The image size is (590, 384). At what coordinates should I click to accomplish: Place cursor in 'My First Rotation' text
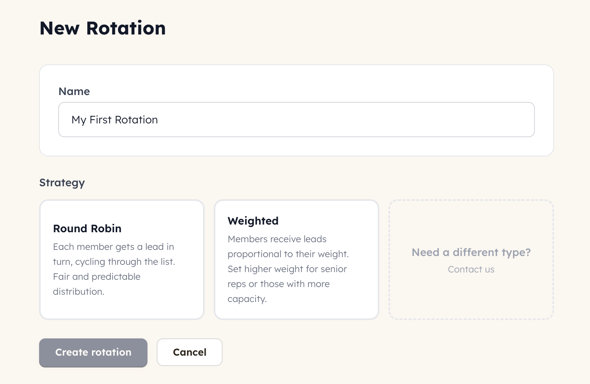115,120
